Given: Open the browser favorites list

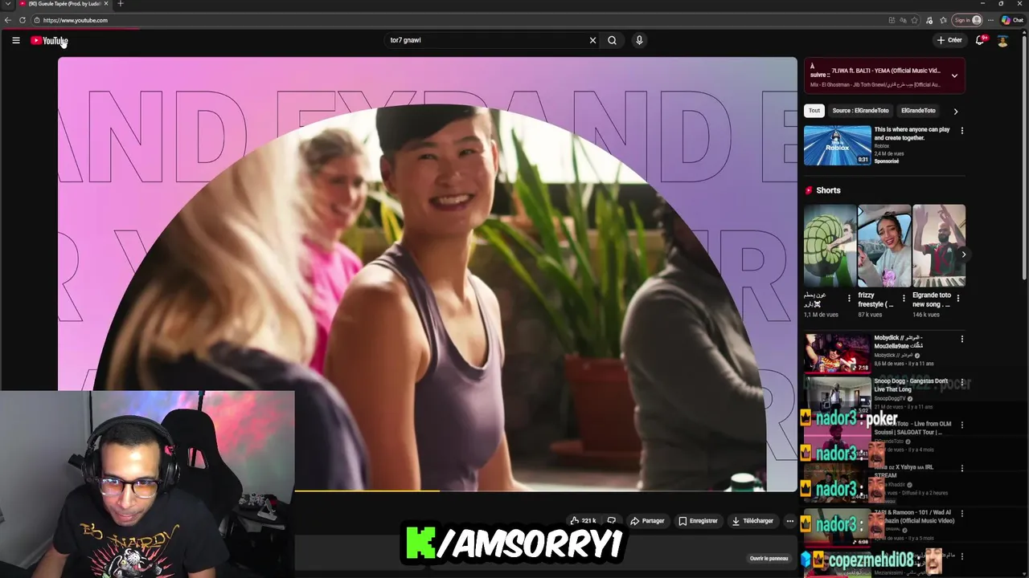Looking at the screenshot, I should (x=943, y=20).
